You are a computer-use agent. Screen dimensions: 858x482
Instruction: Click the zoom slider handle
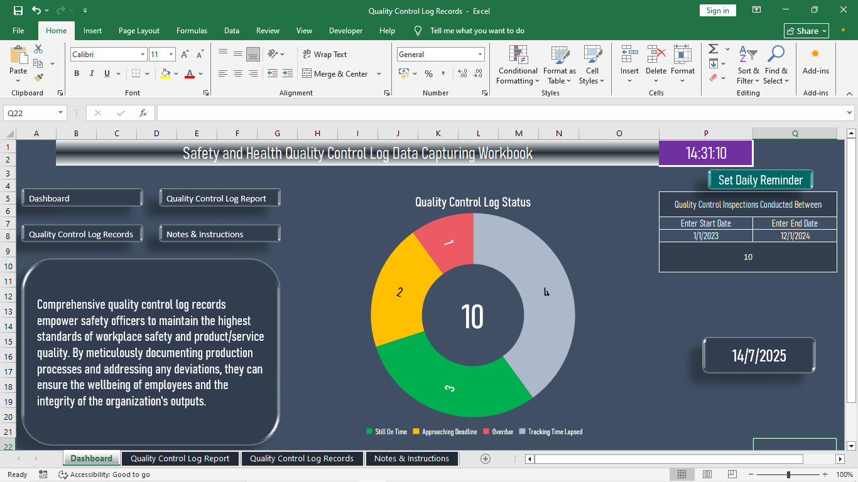tap(788, 474)
